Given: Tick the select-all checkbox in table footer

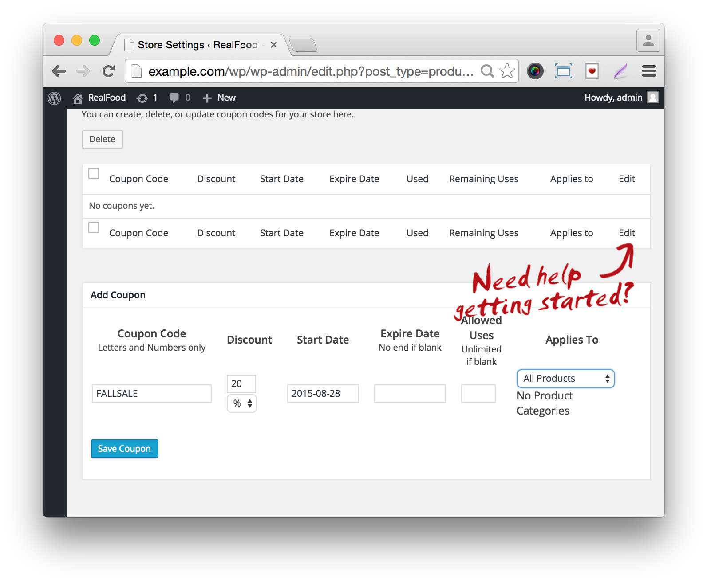Looking at the screenshot, I should pos(94,227).
